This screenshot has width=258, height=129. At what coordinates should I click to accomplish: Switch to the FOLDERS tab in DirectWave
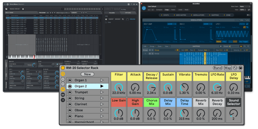112,13
